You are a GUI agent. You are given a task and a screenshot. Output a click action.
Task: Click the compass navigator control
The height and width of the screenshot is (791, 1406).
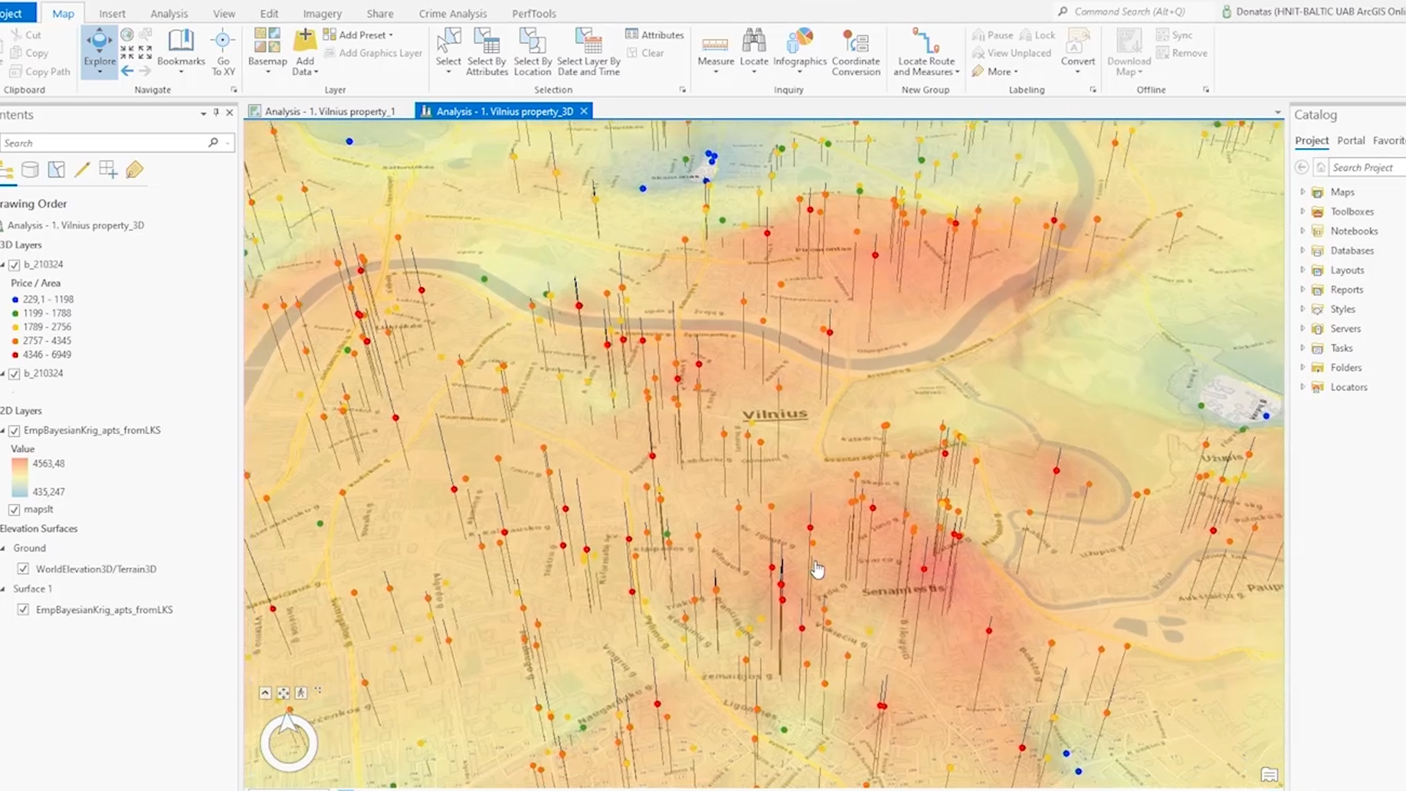(x=289, y=743)
